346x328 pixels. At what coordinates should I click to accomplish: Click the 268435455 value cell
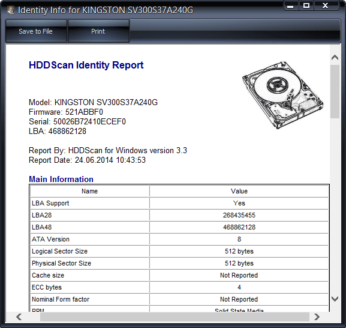click(x=239, y=215)
